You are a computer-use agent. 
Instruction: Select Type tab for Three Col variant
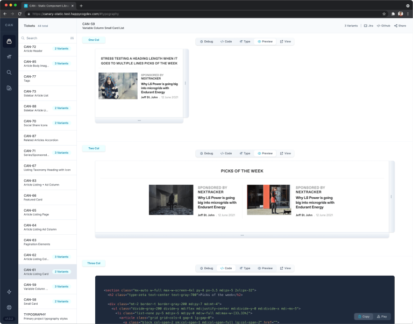click(245, 268)
